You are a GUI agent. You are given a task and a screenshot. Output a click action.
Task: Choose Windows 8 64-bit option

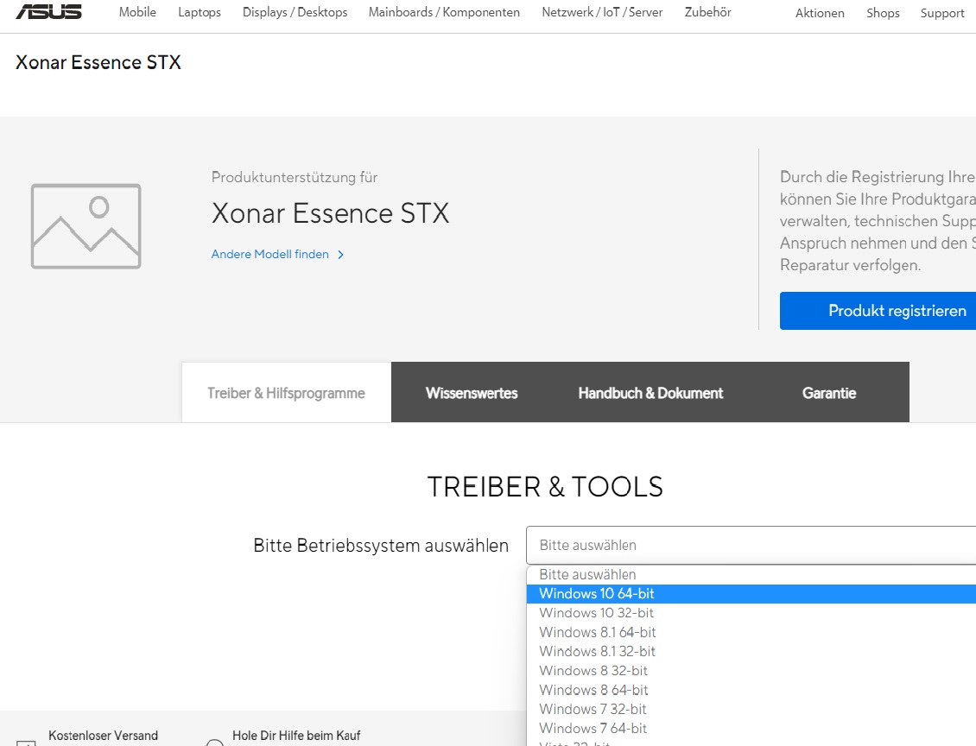tap(751, 690)
